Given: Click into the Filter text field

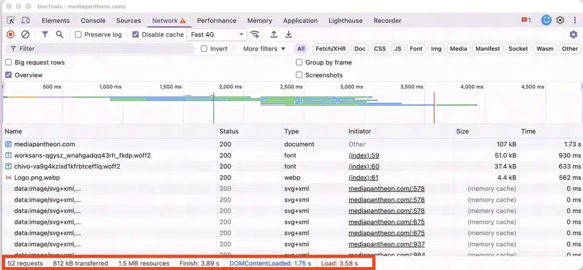Looking at the screenshot, I should click(100, 49).
